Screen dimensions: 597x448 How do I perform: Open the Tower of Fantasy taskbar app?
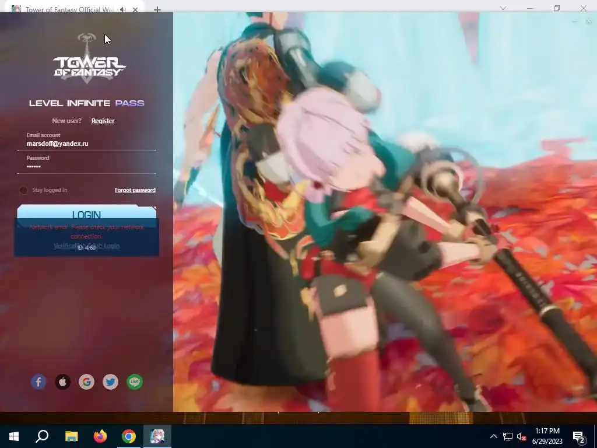[157, 436]
